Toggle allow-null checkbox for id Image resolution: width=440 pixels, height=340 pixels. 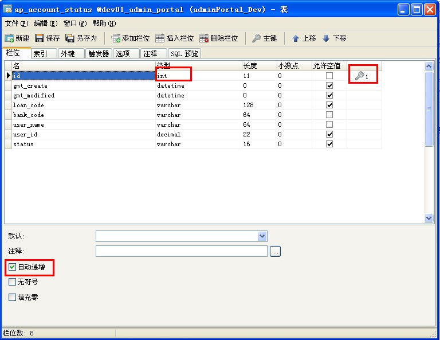click(329, 76)
